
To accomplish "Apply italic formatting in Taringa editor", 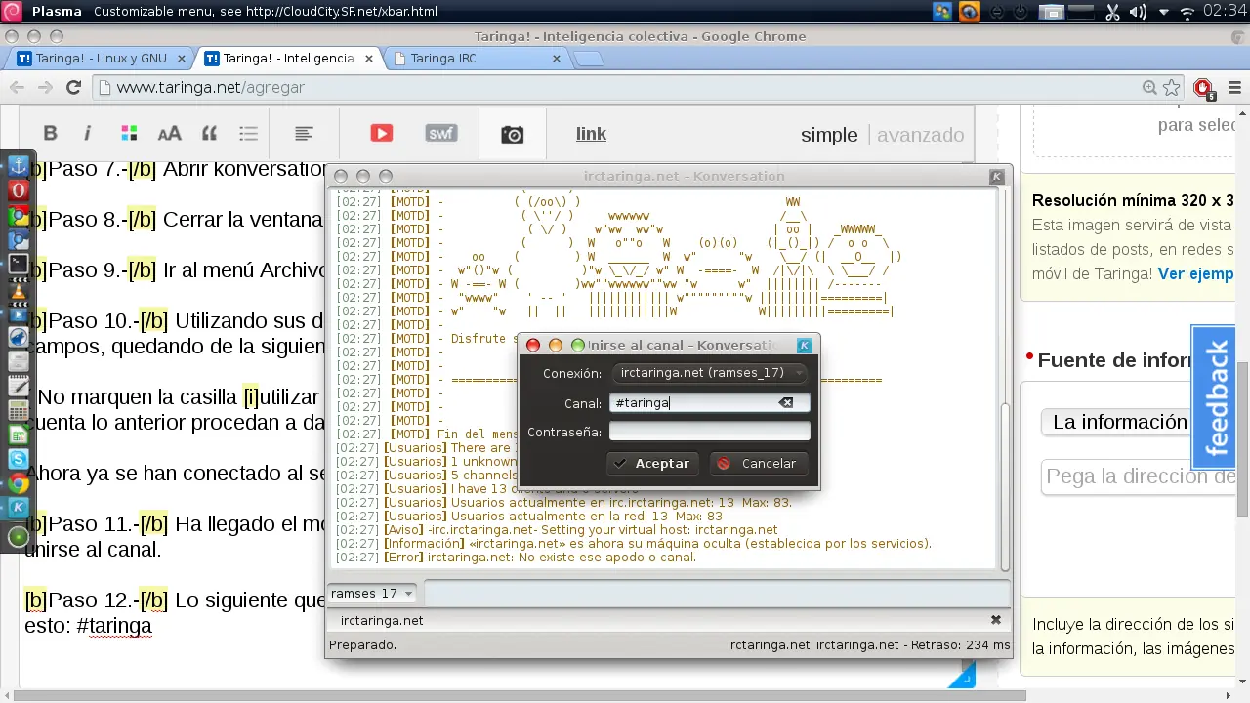I will [x=87, y=134].
